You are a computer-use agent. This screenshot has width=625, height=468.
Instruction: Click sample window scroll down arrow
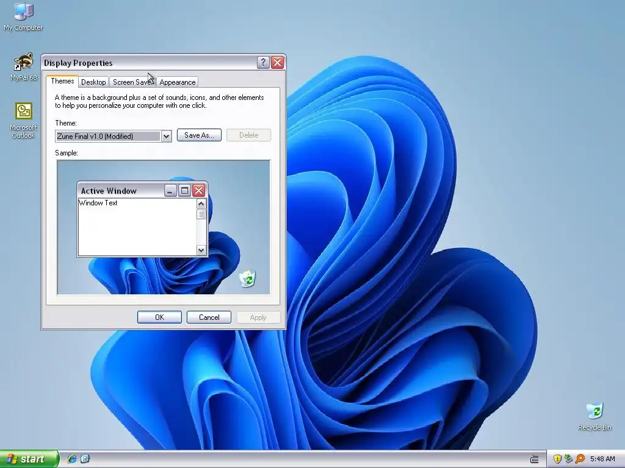tap(201, 250)
